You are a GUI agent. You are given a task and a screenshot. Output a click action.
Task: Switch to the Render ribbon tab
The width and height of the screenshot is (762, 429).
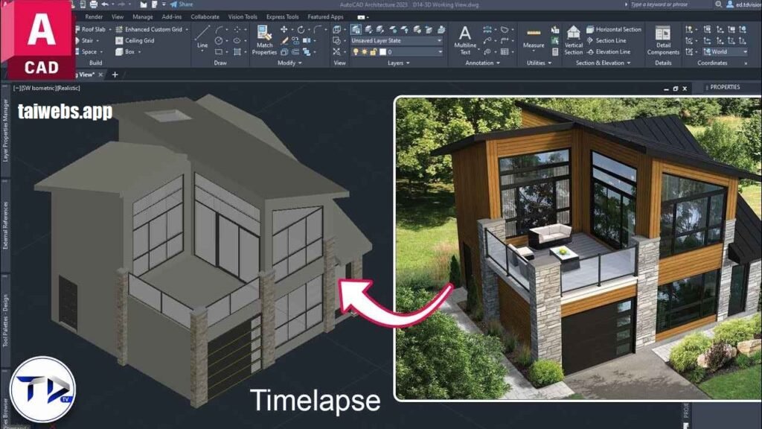pyautogui.click(x=94, y=17)
